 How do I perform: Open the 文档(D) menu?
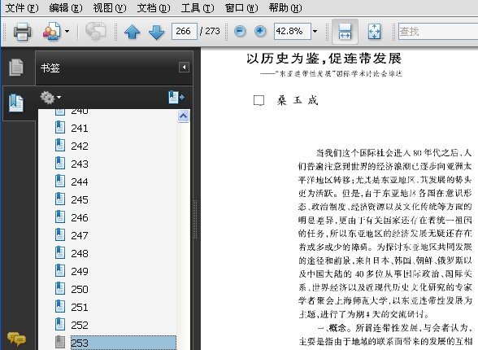click(154, 7)
